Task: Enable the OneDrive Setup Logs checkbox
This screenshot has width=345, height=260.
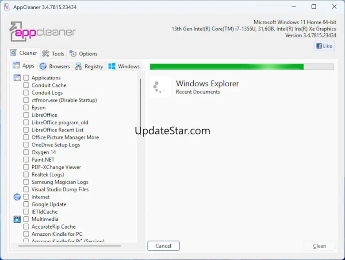Action: [26, 145]
